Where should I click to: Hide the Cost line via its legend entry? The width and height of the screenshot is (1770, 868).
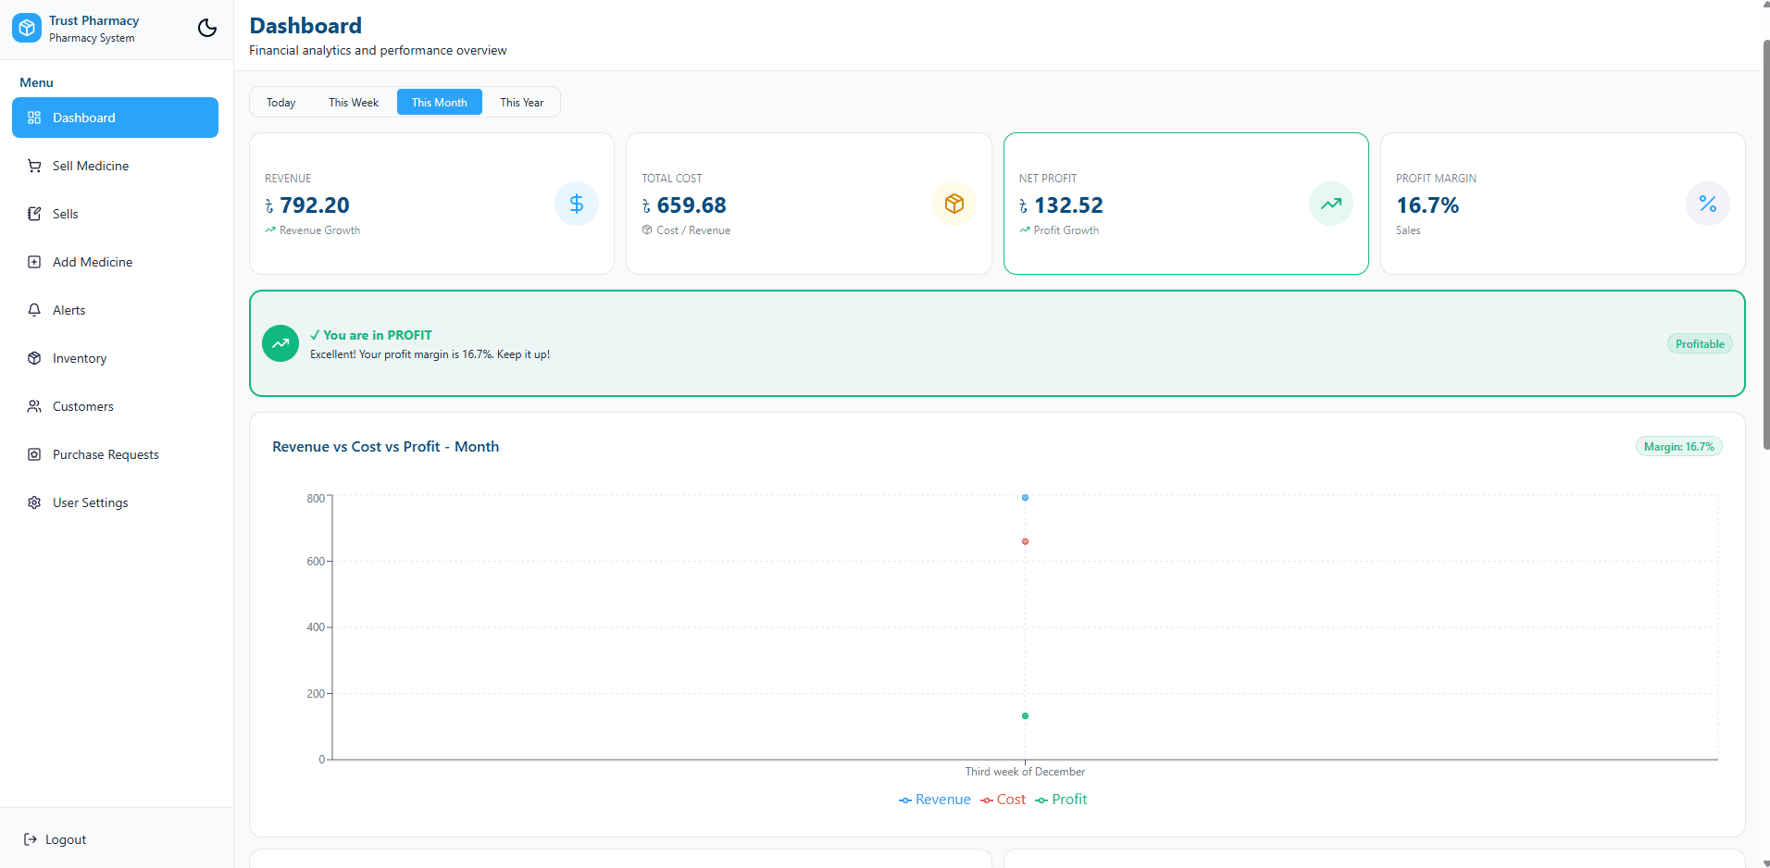1002,800
